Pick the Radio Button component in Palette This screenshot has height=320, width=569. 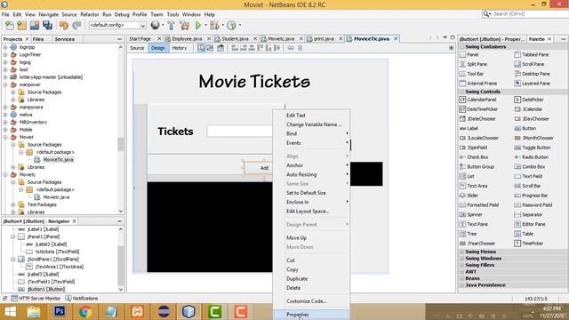(532, 157)
